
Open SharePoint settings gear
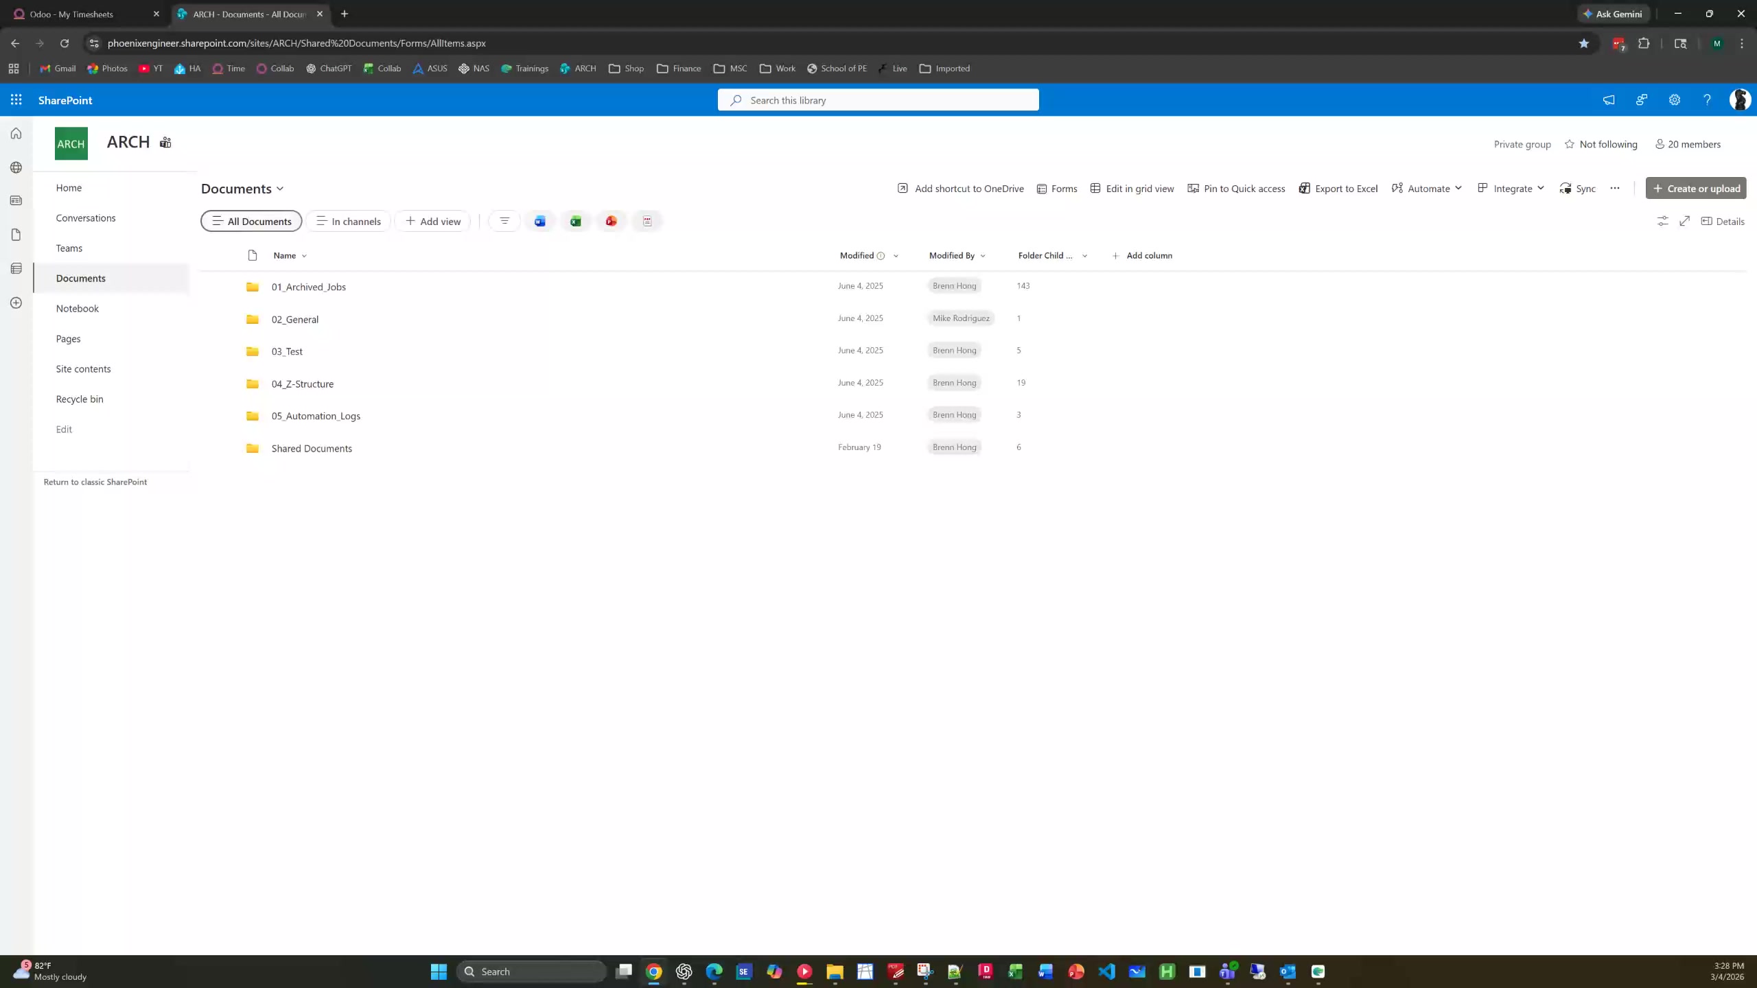(1675, 100)
